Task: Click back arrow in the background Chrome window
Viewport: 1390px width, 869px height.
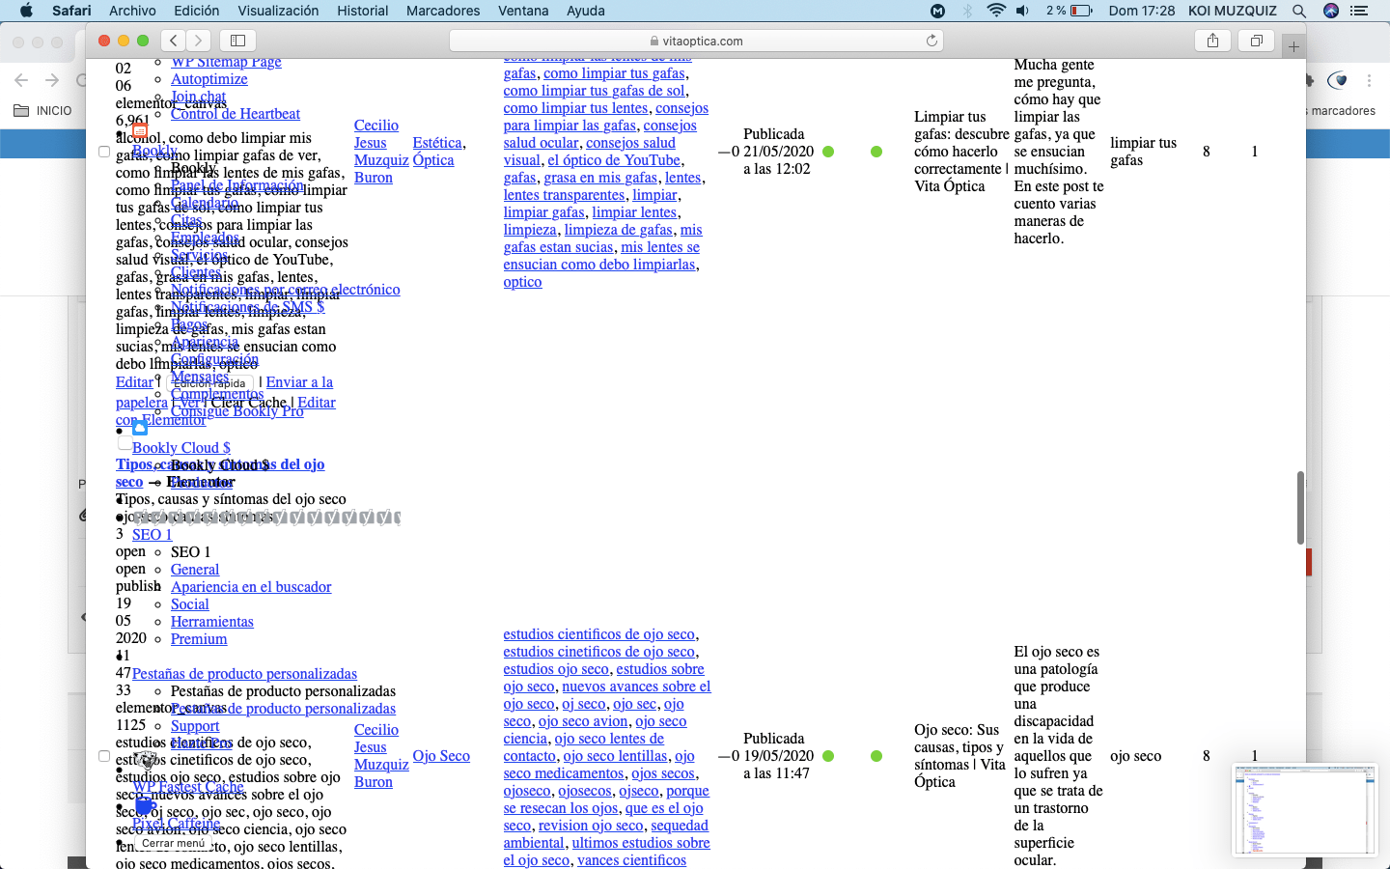Action: point(21,80)
